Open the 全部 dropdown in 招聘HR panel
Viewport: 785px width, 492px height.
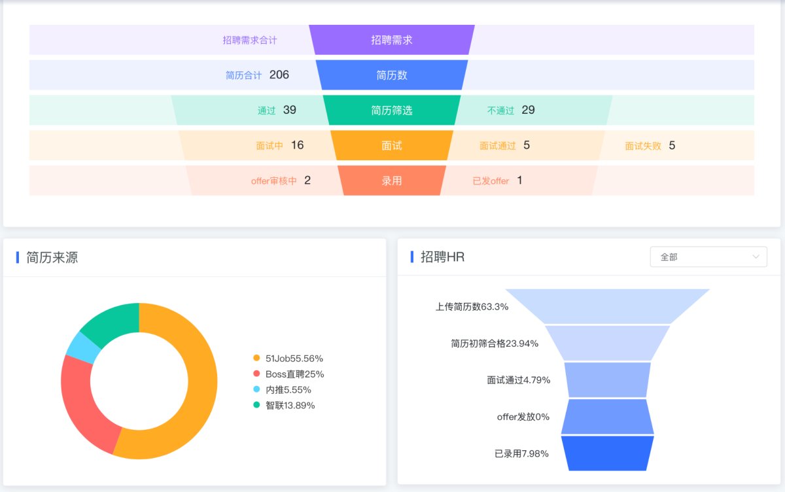point(708,257)
